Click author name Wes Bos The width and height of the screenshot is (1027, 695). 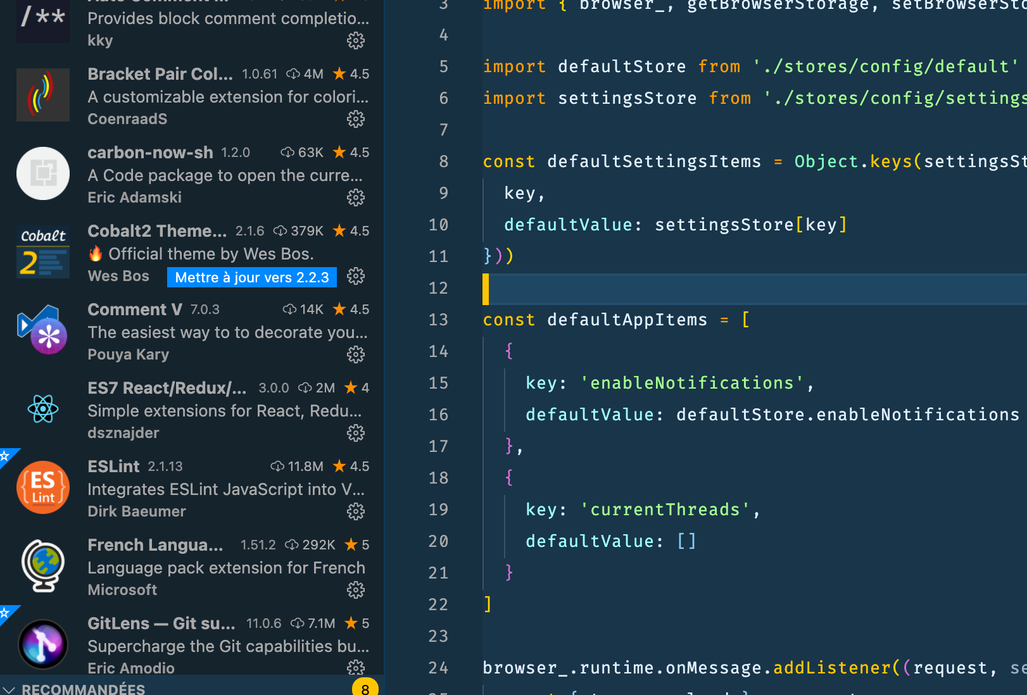tap(118, 276)
